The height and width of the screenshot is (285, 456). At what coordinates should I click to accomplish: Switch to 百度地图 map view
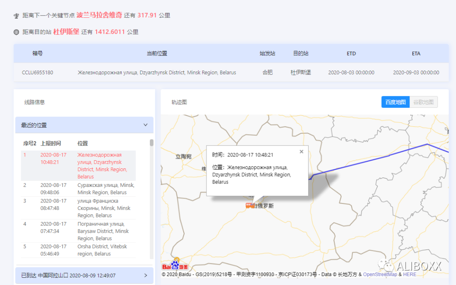(x=395, y=102)
